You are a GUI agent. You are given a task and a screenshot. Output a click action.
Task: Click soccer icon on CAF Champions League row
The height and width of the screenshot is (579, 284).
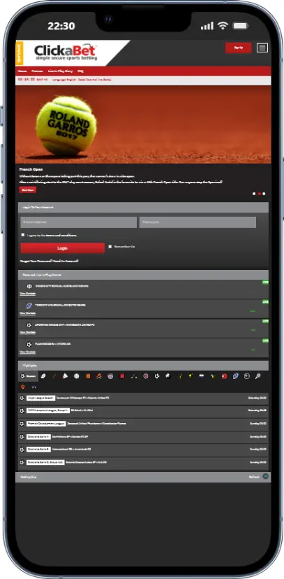click(x=22, y=411)
